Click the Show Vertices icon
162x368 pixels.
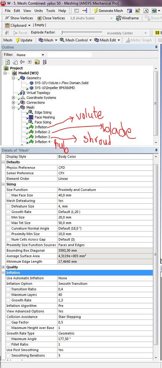tap(7, 18)
